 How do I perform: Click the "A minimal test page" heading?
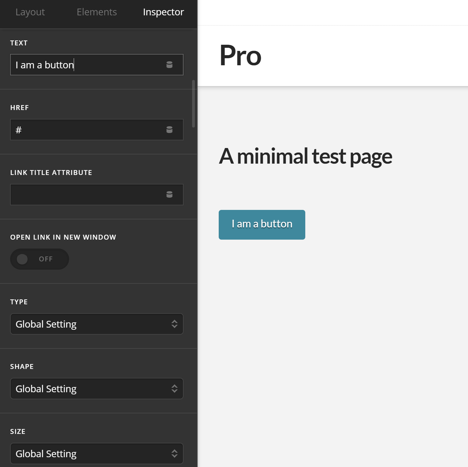pyautogui.click(x=306, y=156)
